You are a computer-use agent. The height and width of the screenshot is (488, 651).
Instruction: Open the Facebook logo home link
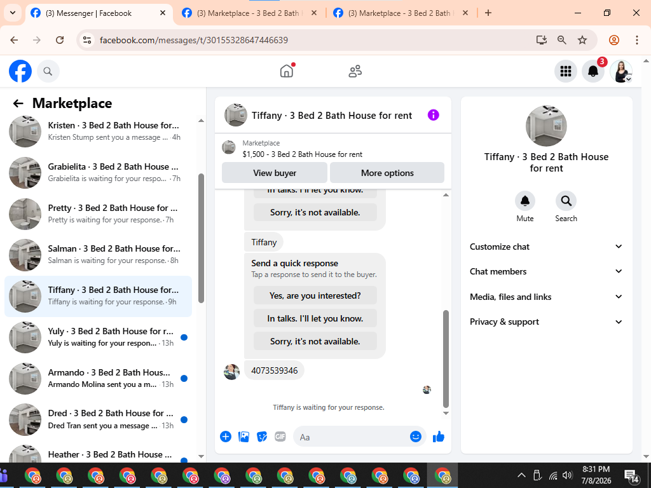20,71
